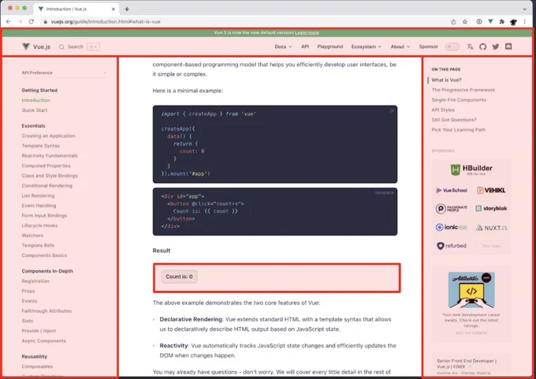Image resolution: width=536 pixels, height=379 pixels.
Task: Open the language translation icon menu
Action: [470, 46]
